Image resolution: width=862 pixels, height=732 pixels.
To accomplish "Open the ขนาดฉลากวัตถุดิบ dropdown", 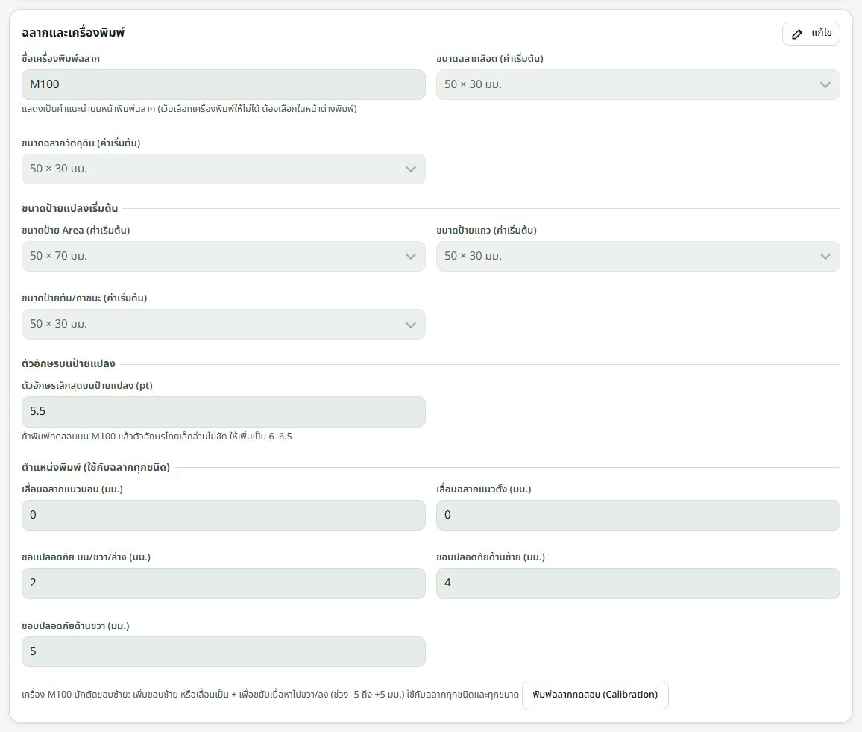I will click(223, 169).
